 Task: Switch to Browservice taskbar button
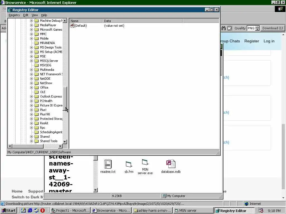click(x=111, y=211)
